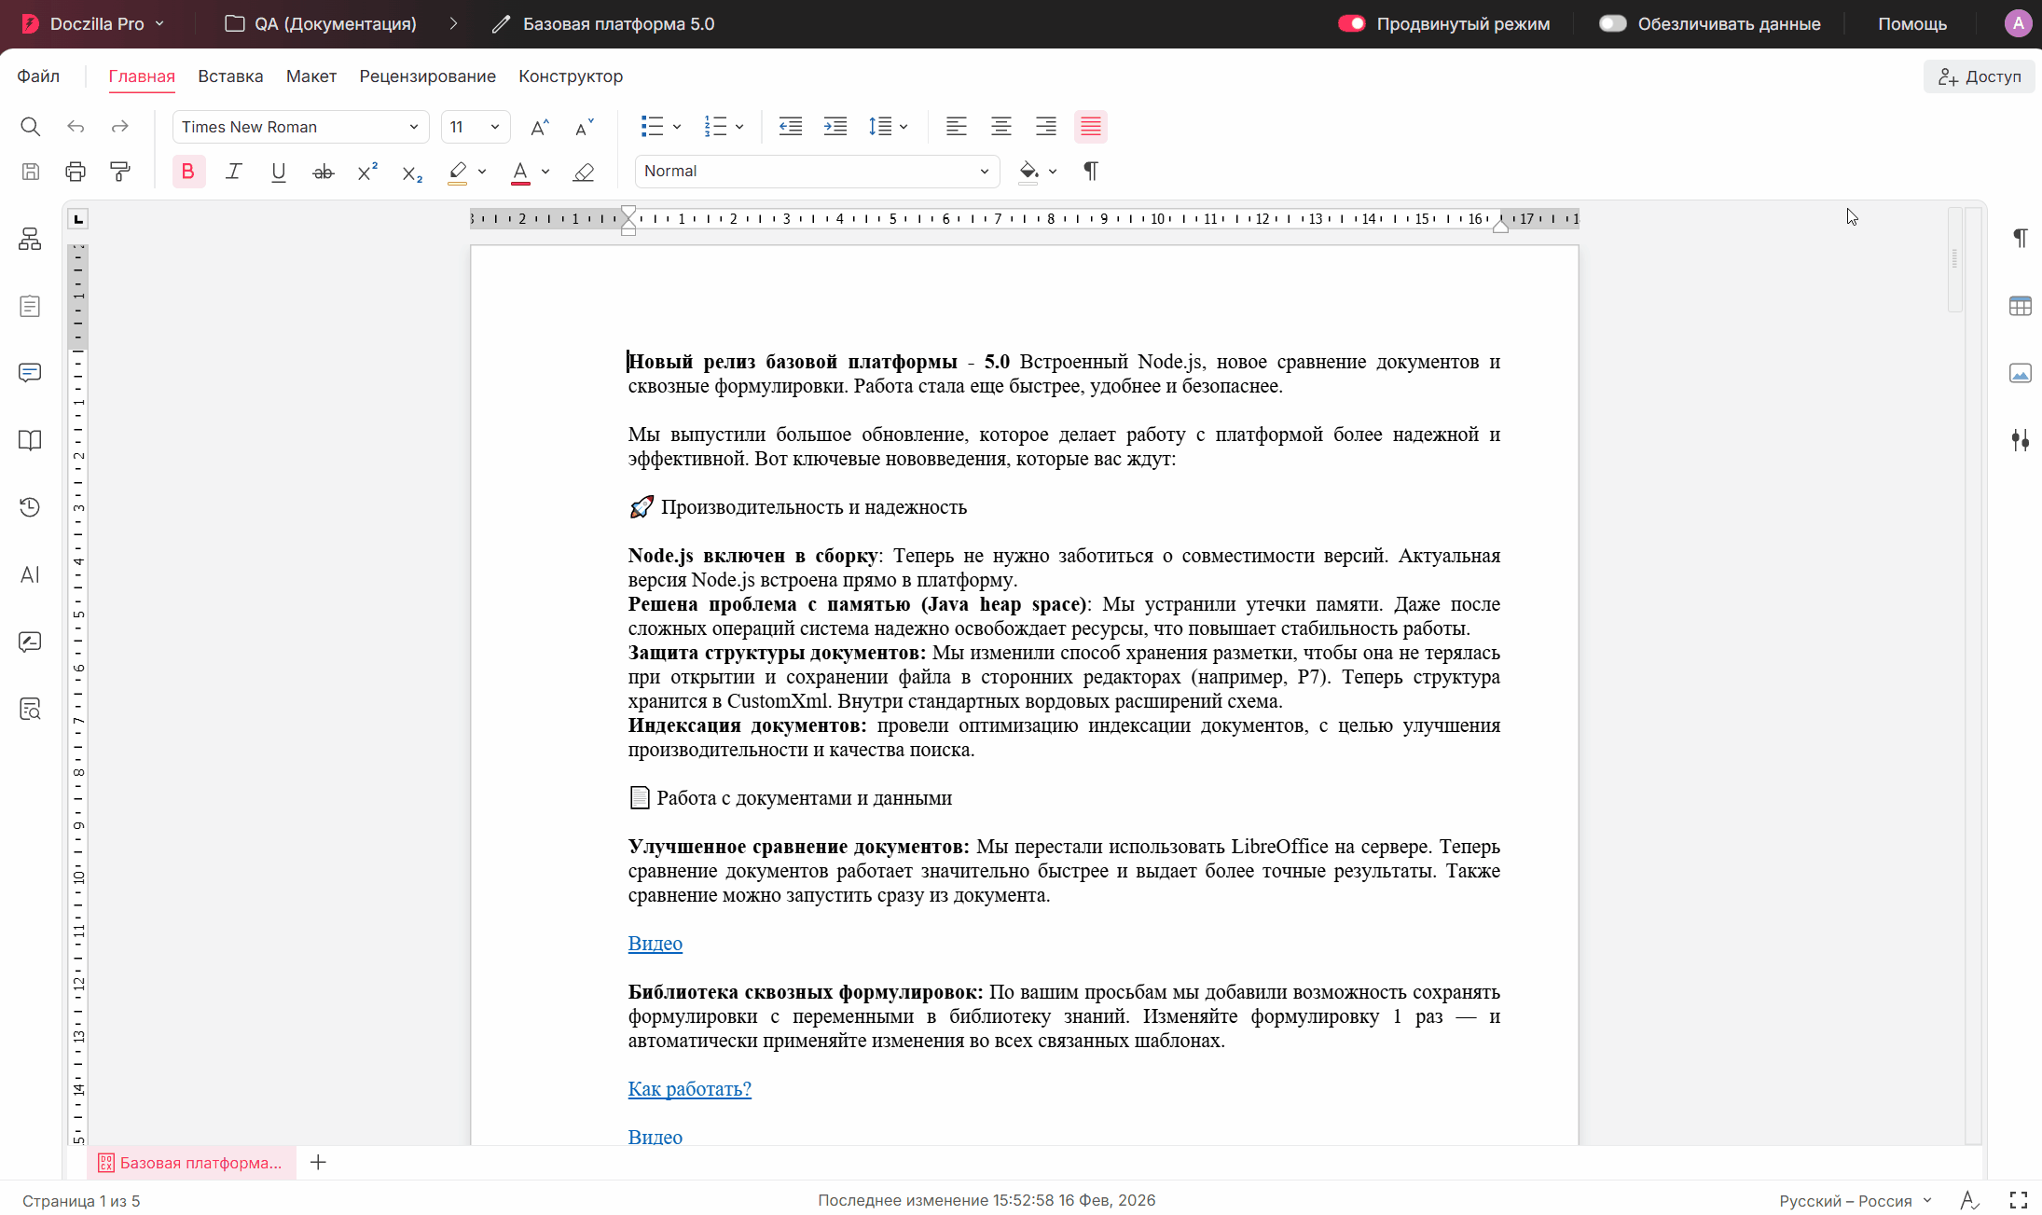Viewport: 2042px width, 1215px height.
Task: Expand the Normal paragraph style dropdown
Action: pos(817,172)
